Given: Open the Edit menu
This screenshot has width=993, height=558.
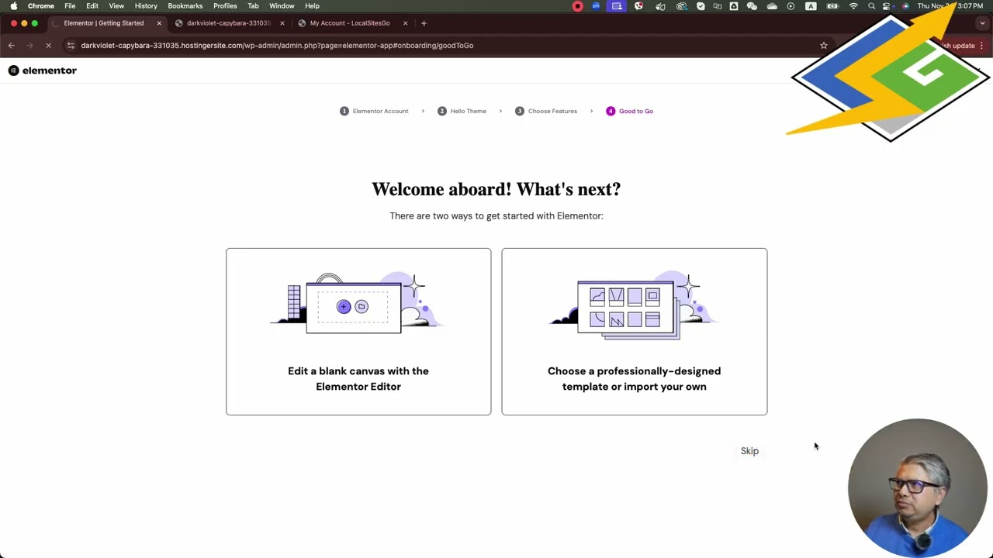Looking at the screenshot, I should pos(92,5).
